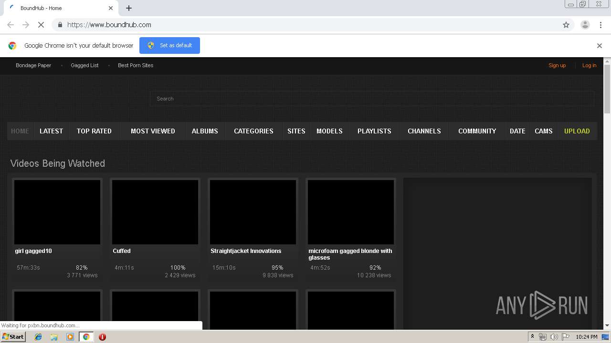
Task: Click the padlock site info icon
Action: (60, 25)
